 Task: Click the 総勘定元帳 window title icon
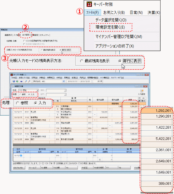coord(13,86)
